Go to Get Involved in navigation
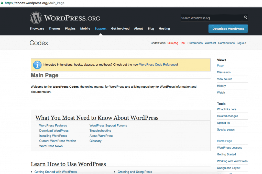Image resolution: width=262 pixels, height=174 pixels. click(x=120, y=29)
